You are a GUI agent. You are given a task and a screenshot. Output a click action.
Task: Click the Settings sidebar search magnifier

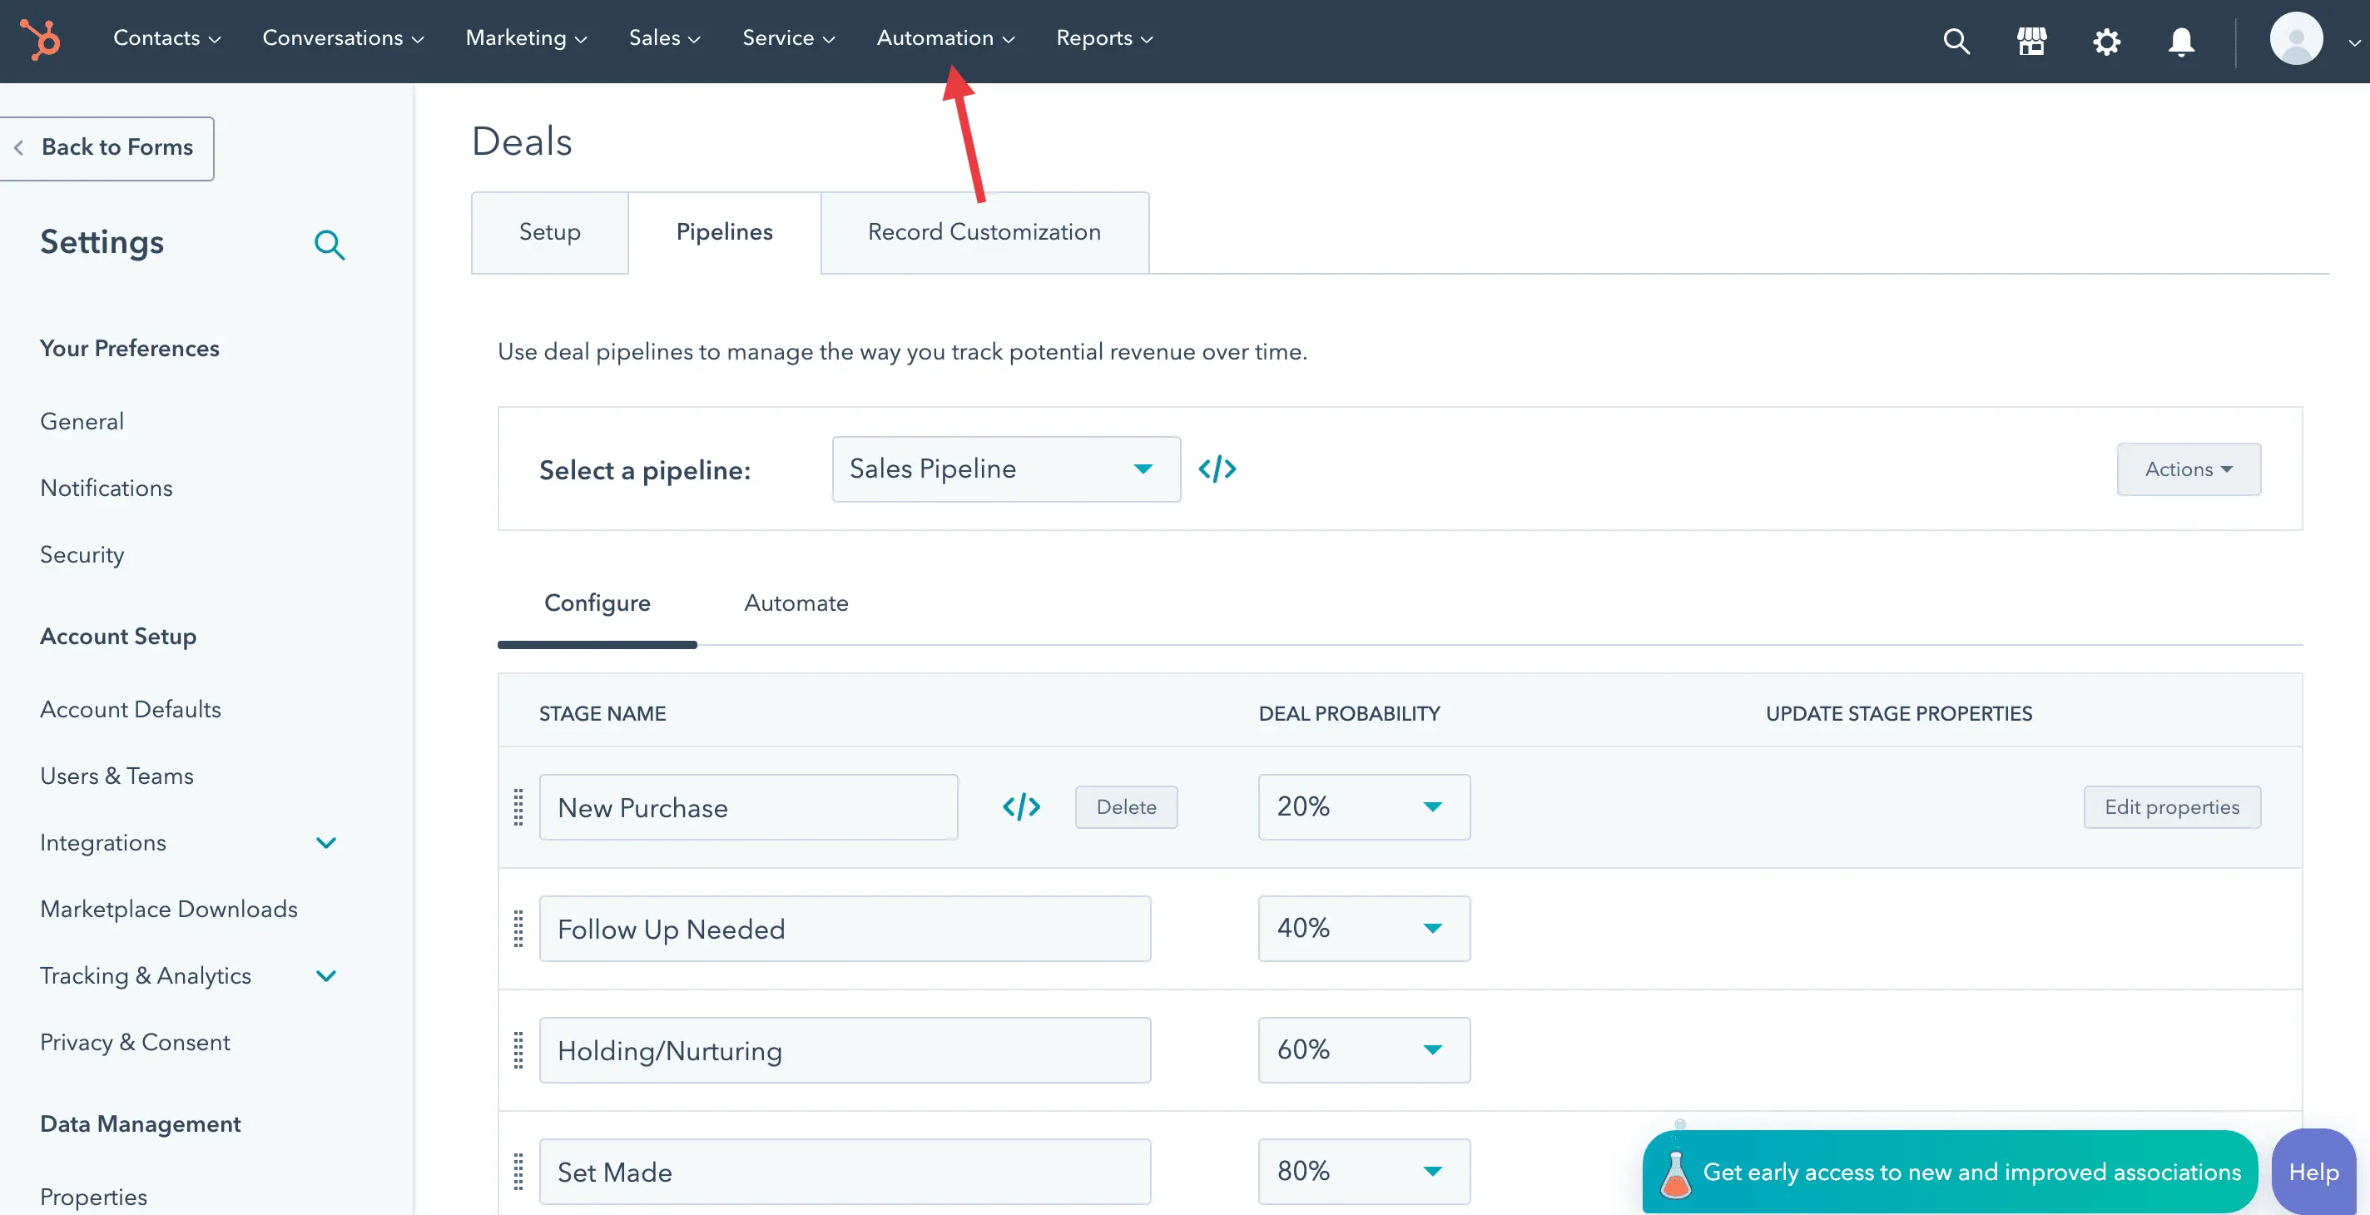[x=330, y=244]
